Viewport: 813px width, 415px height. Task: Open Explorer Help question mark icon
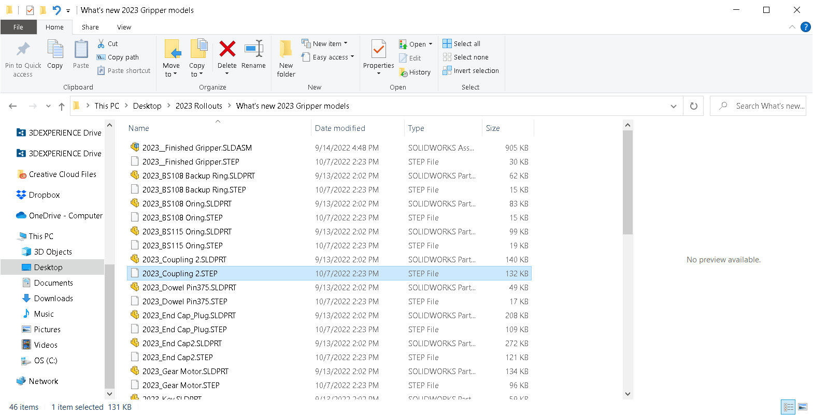pos(805,27)
